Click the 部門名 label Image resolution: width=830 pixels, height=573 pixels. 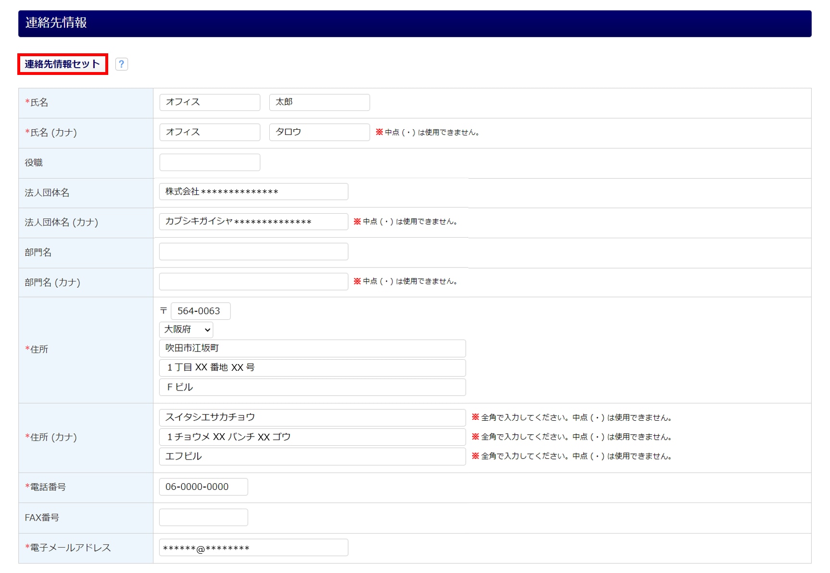tap(38, 253)
